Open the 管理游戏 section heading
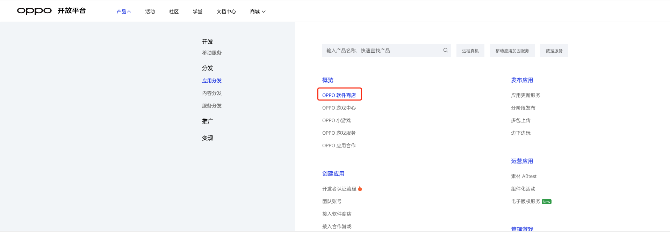 [522, 229]
